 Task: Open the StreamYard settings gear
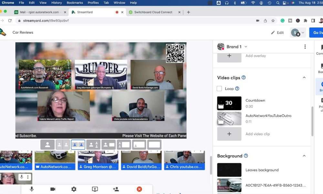[74, 189]
